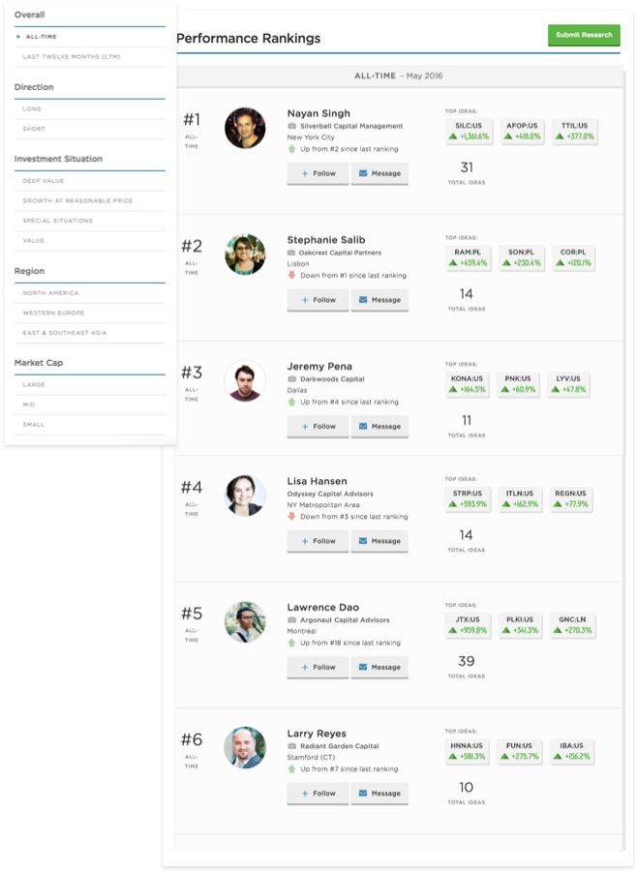Viewport: 637px width, 872px height.
Task: Filter by North America region
Action: (50, 293)
